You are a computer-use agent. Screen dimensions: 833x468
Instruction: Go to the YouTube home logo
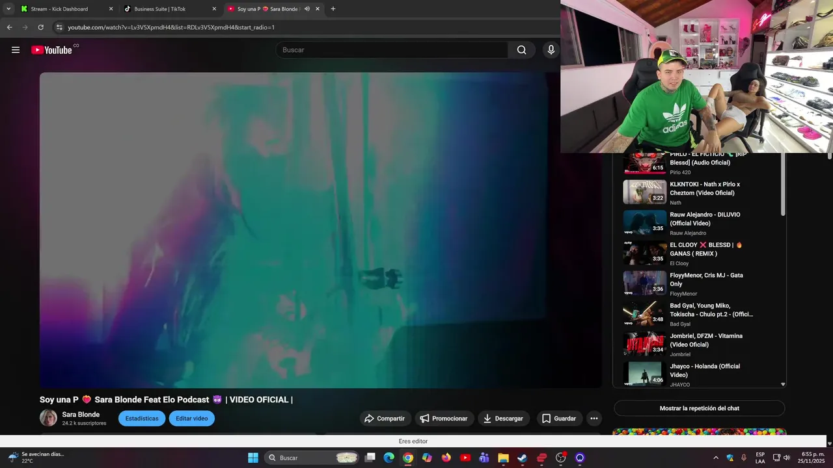51,50
